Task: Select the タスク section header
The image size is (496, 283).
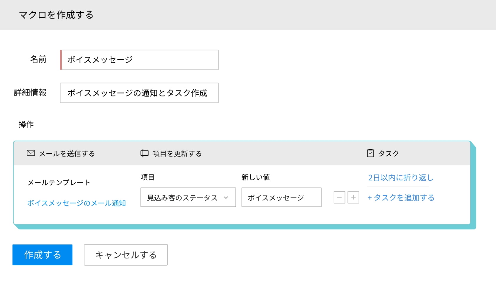Action: [x=388, y=154]
